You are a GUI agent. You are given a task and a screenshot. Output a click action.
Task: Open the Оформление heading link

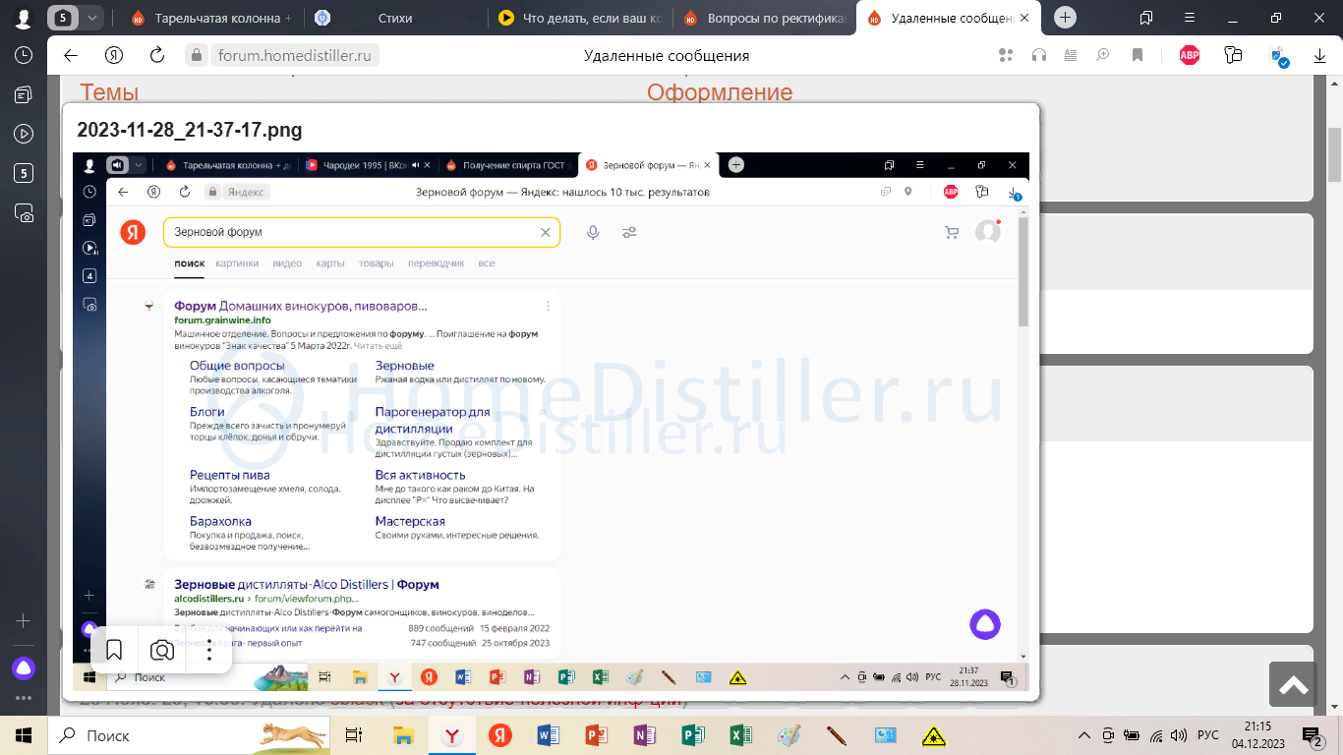coord(720,92)
